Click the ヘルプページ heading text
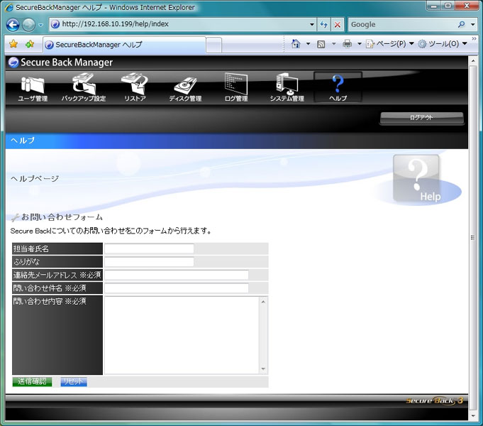The height and width of the screenshot is (426, 483). (35, 179)
